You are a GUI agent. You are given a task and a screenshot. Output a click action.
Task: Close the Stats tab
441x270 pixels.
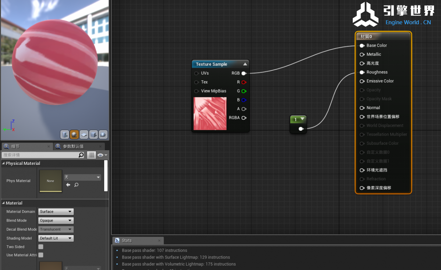(x=159, y=241)
